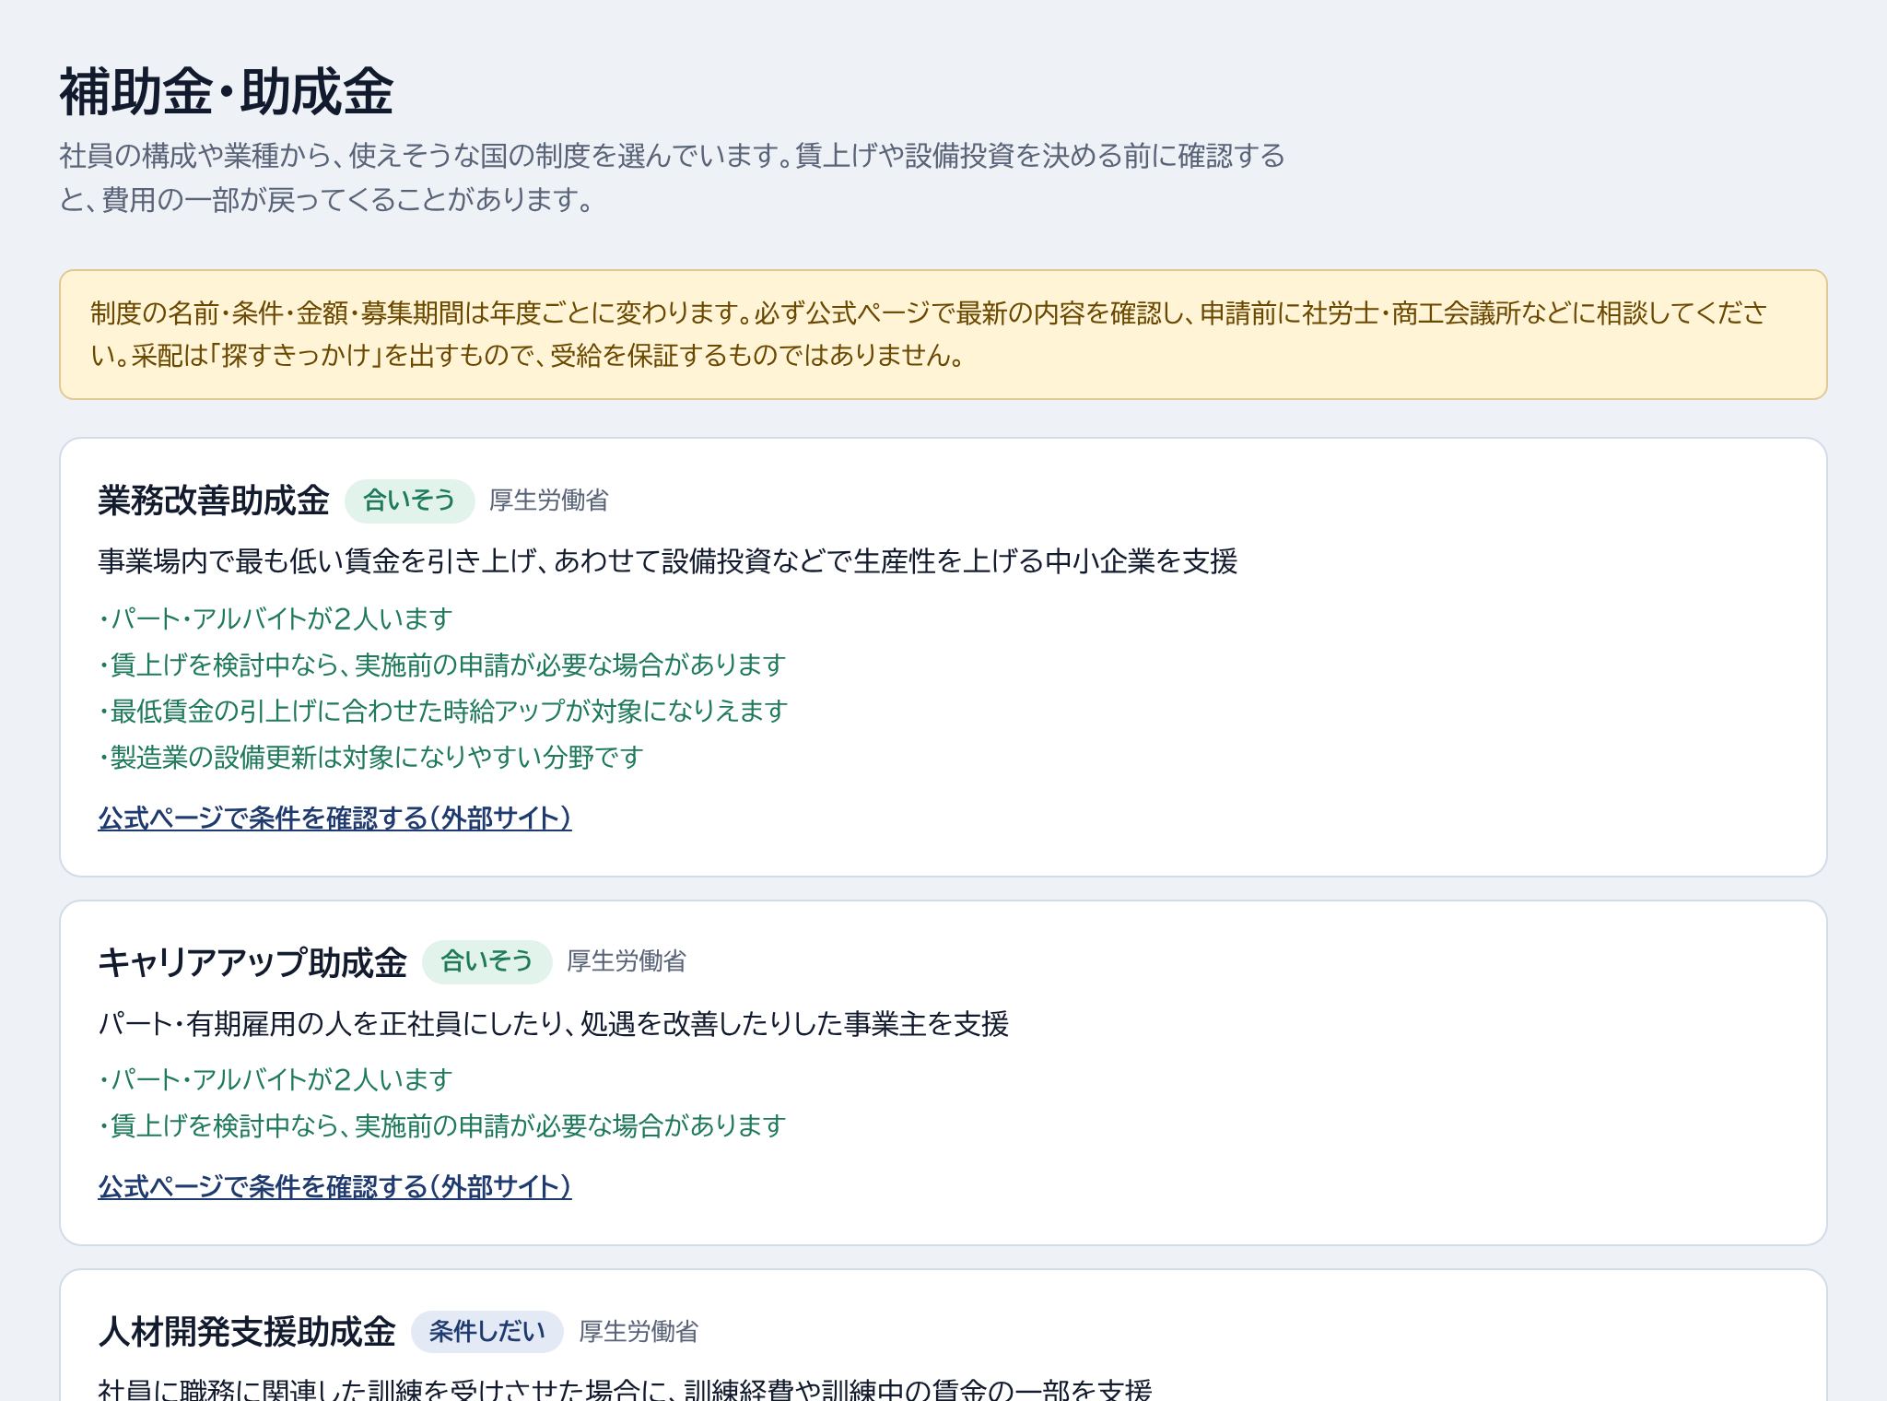This screenshot has height=1401, width=1887.
Task: Click 厚生労働省 label in 業務改善助成金 card
Action: click(549, 500)
